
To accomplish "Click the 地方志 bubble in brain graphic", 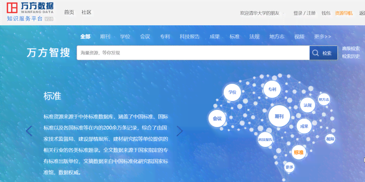I will (324, 99).
